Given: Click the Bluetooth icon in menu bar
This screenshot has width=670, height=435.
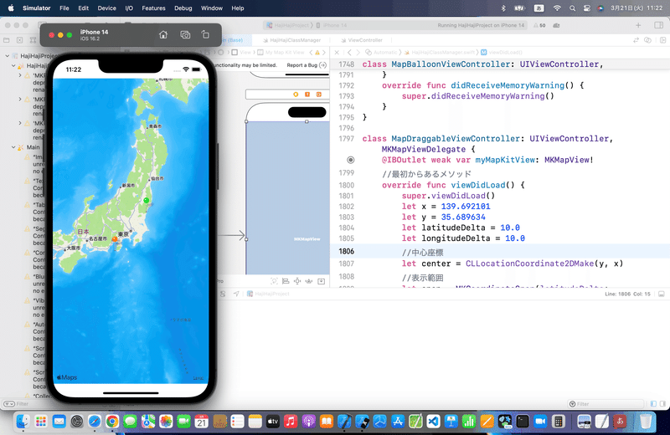Looking at the screenshot, I should tap(503, 8).
